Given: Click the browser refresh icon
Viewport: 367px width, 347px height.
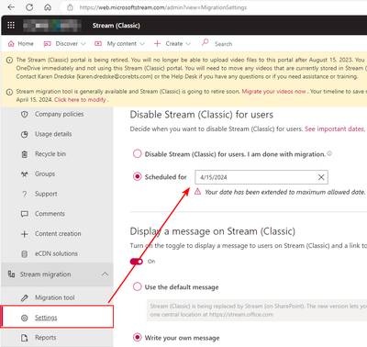Looking at the screenshot, I should click(x=29, y=7).
